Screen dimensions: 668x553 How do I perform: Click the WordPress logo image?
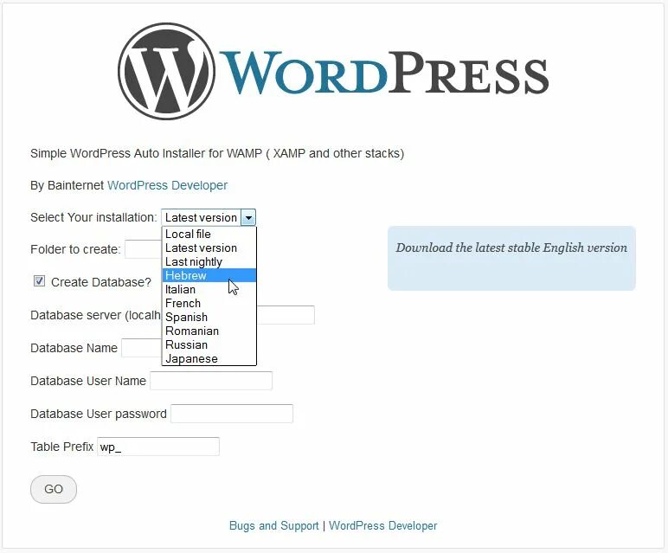pyautogui.click(x=333, y=71)
